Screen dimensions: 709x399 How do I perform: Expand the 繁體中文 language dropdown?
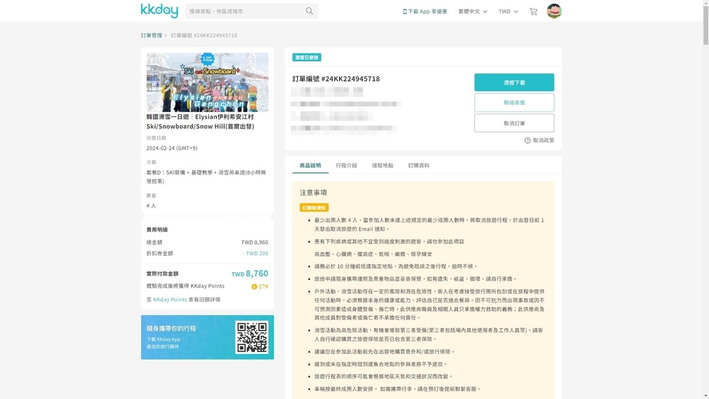coord(472,11)
